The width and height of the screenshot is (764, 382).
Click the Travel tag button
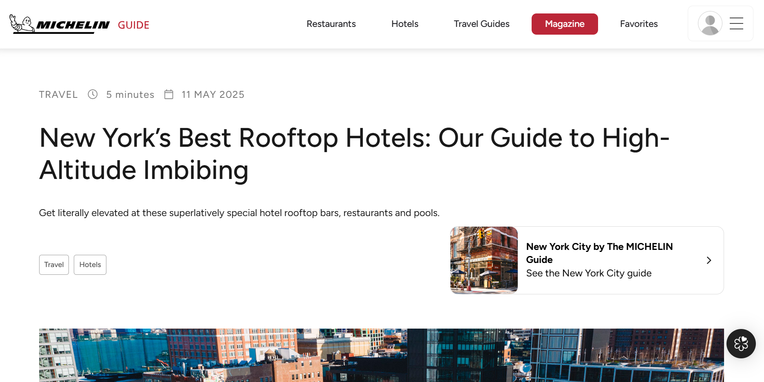[x=54, y=265]
